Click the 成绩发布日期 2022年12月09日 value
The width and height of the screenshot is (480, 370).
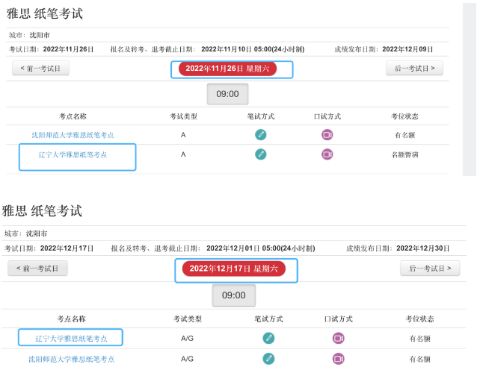tap(407, 49)
